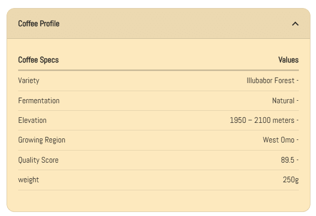Select the Quality Score row label
The height and width of the screenshot is (216, 316).
click(38, 160)
